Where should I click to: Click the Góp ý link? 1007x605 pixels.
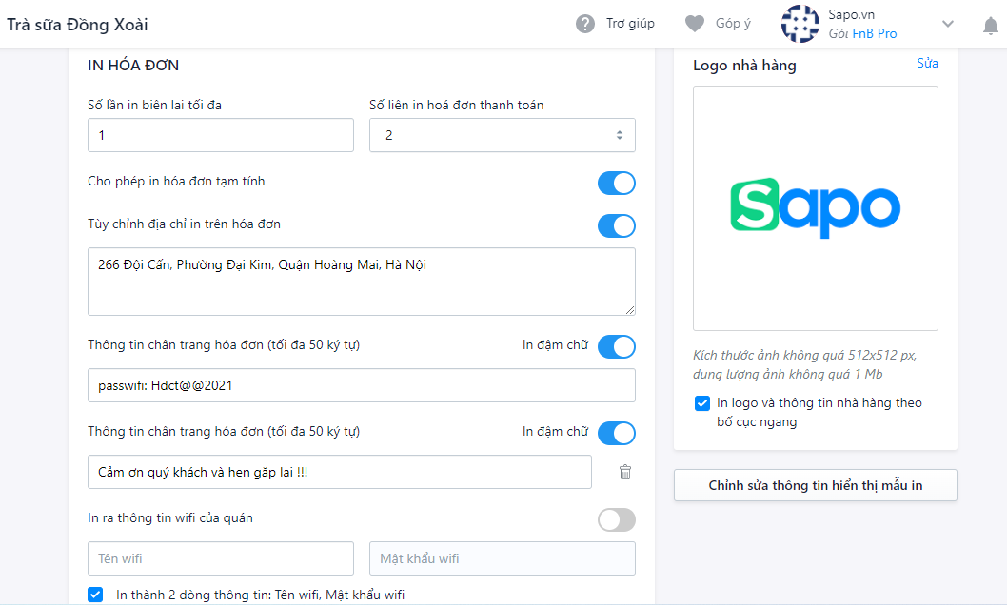(x=733, y=24)
